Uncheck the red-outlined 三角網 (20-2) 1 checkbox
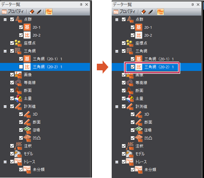 click(x=132, y=67)
